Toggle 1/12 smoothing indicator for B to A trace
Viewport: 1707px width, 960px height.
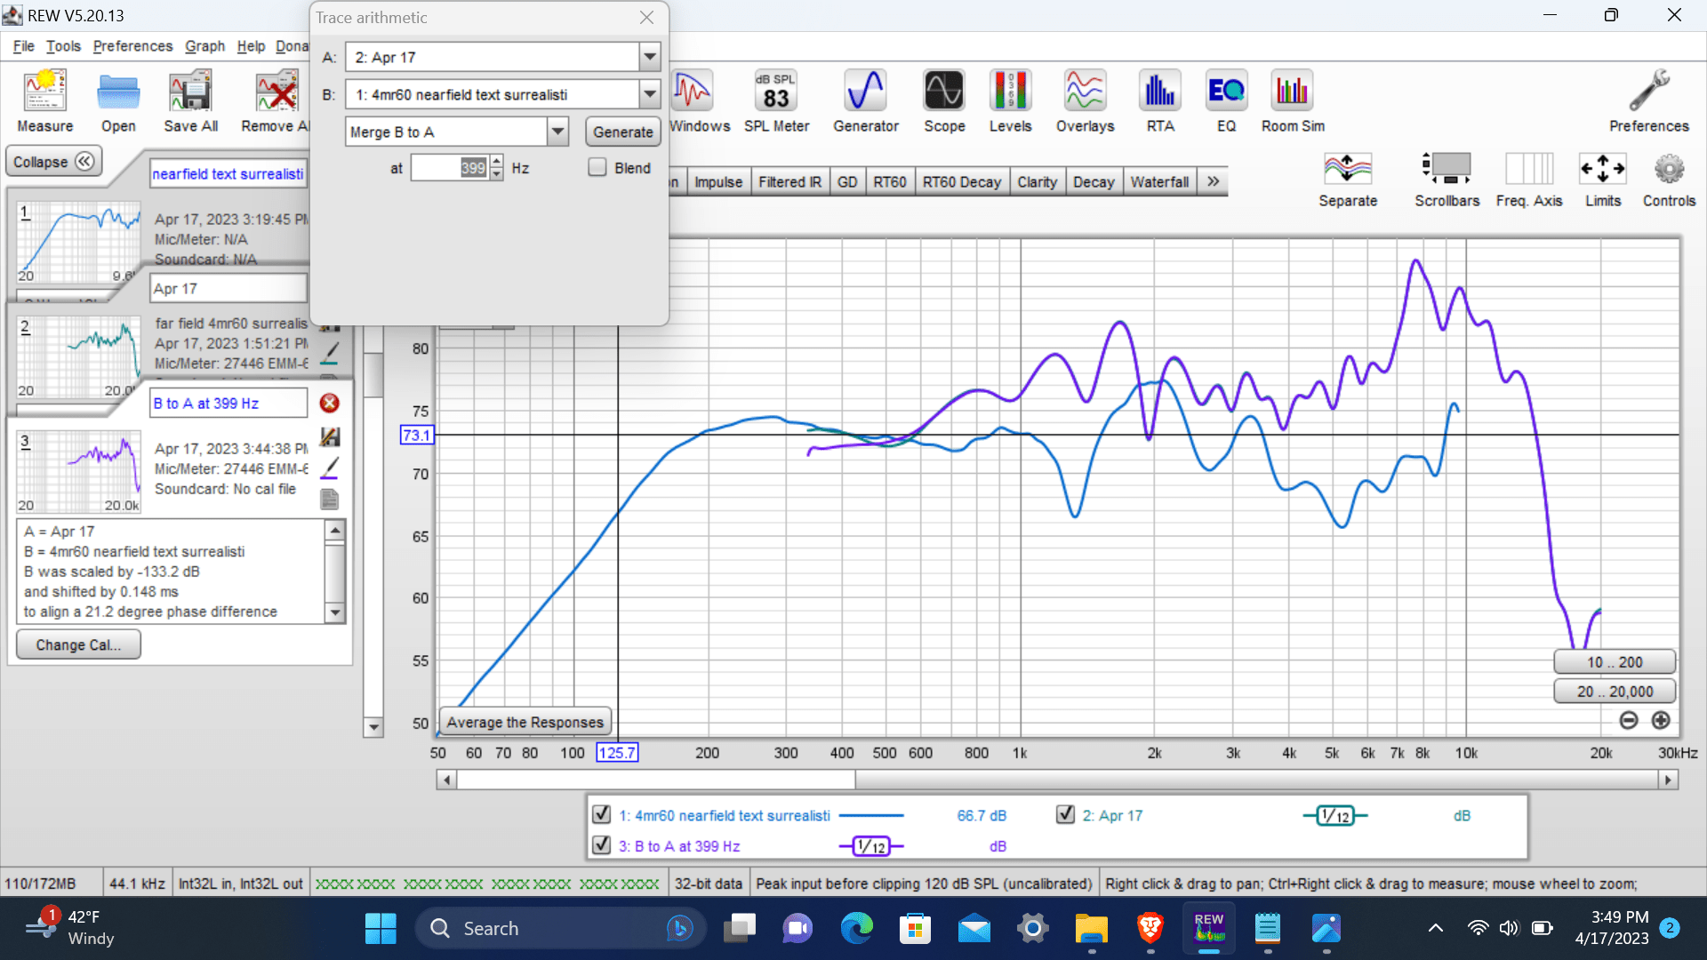pyautogui.click(x=871, y=846)
